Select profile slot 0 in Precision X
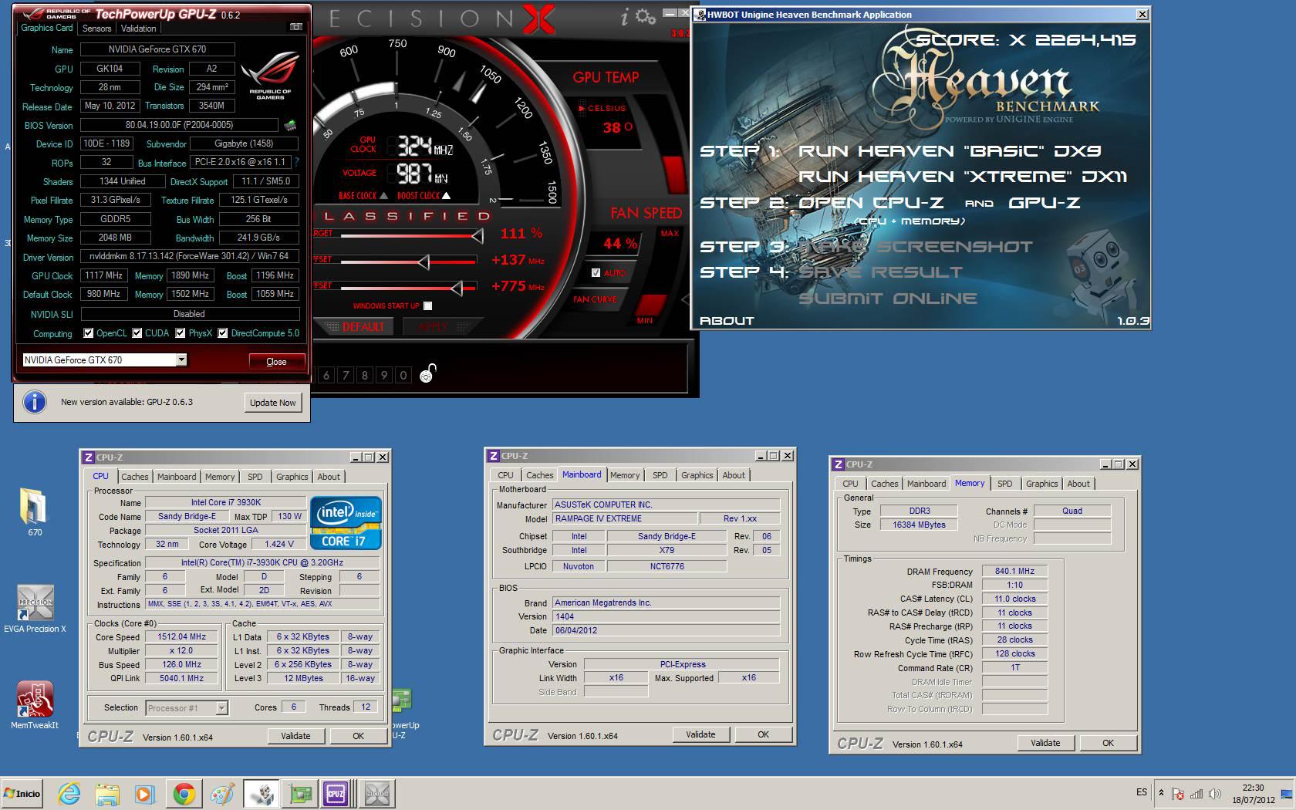Viewport: 1296px width, 810px height. click(403, 376)
